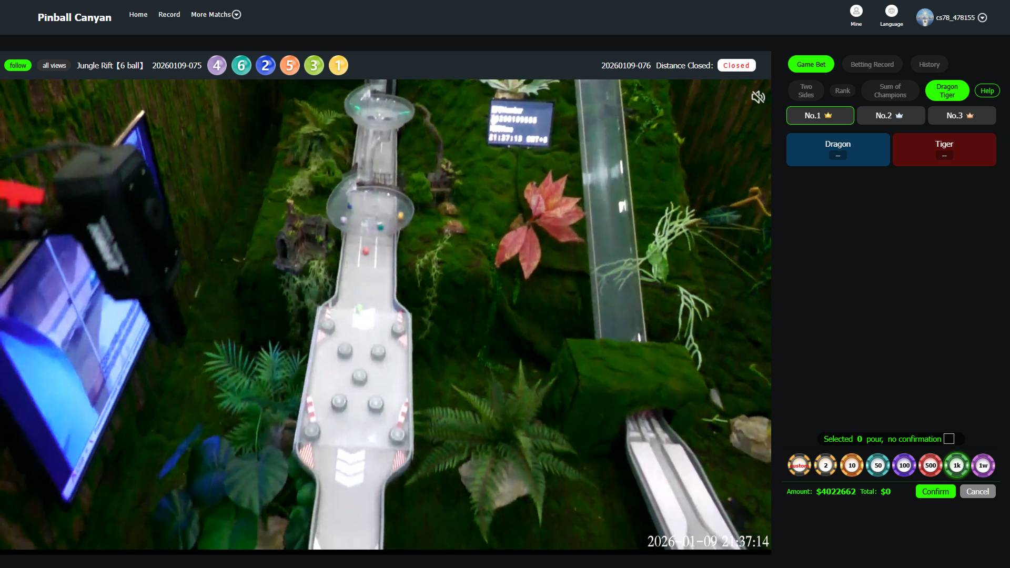Select the No.2 rank selector
The height and width of the screenshot is (568, 1010).
pos(890,116)
